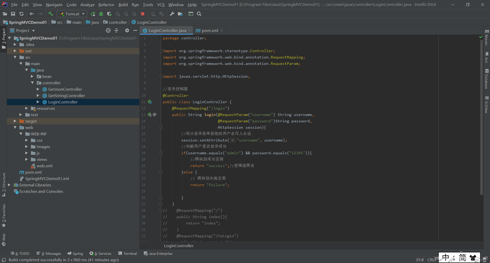Open the Database tool window
The height and width of the screenshot is (263, 490).
[487, 79]
